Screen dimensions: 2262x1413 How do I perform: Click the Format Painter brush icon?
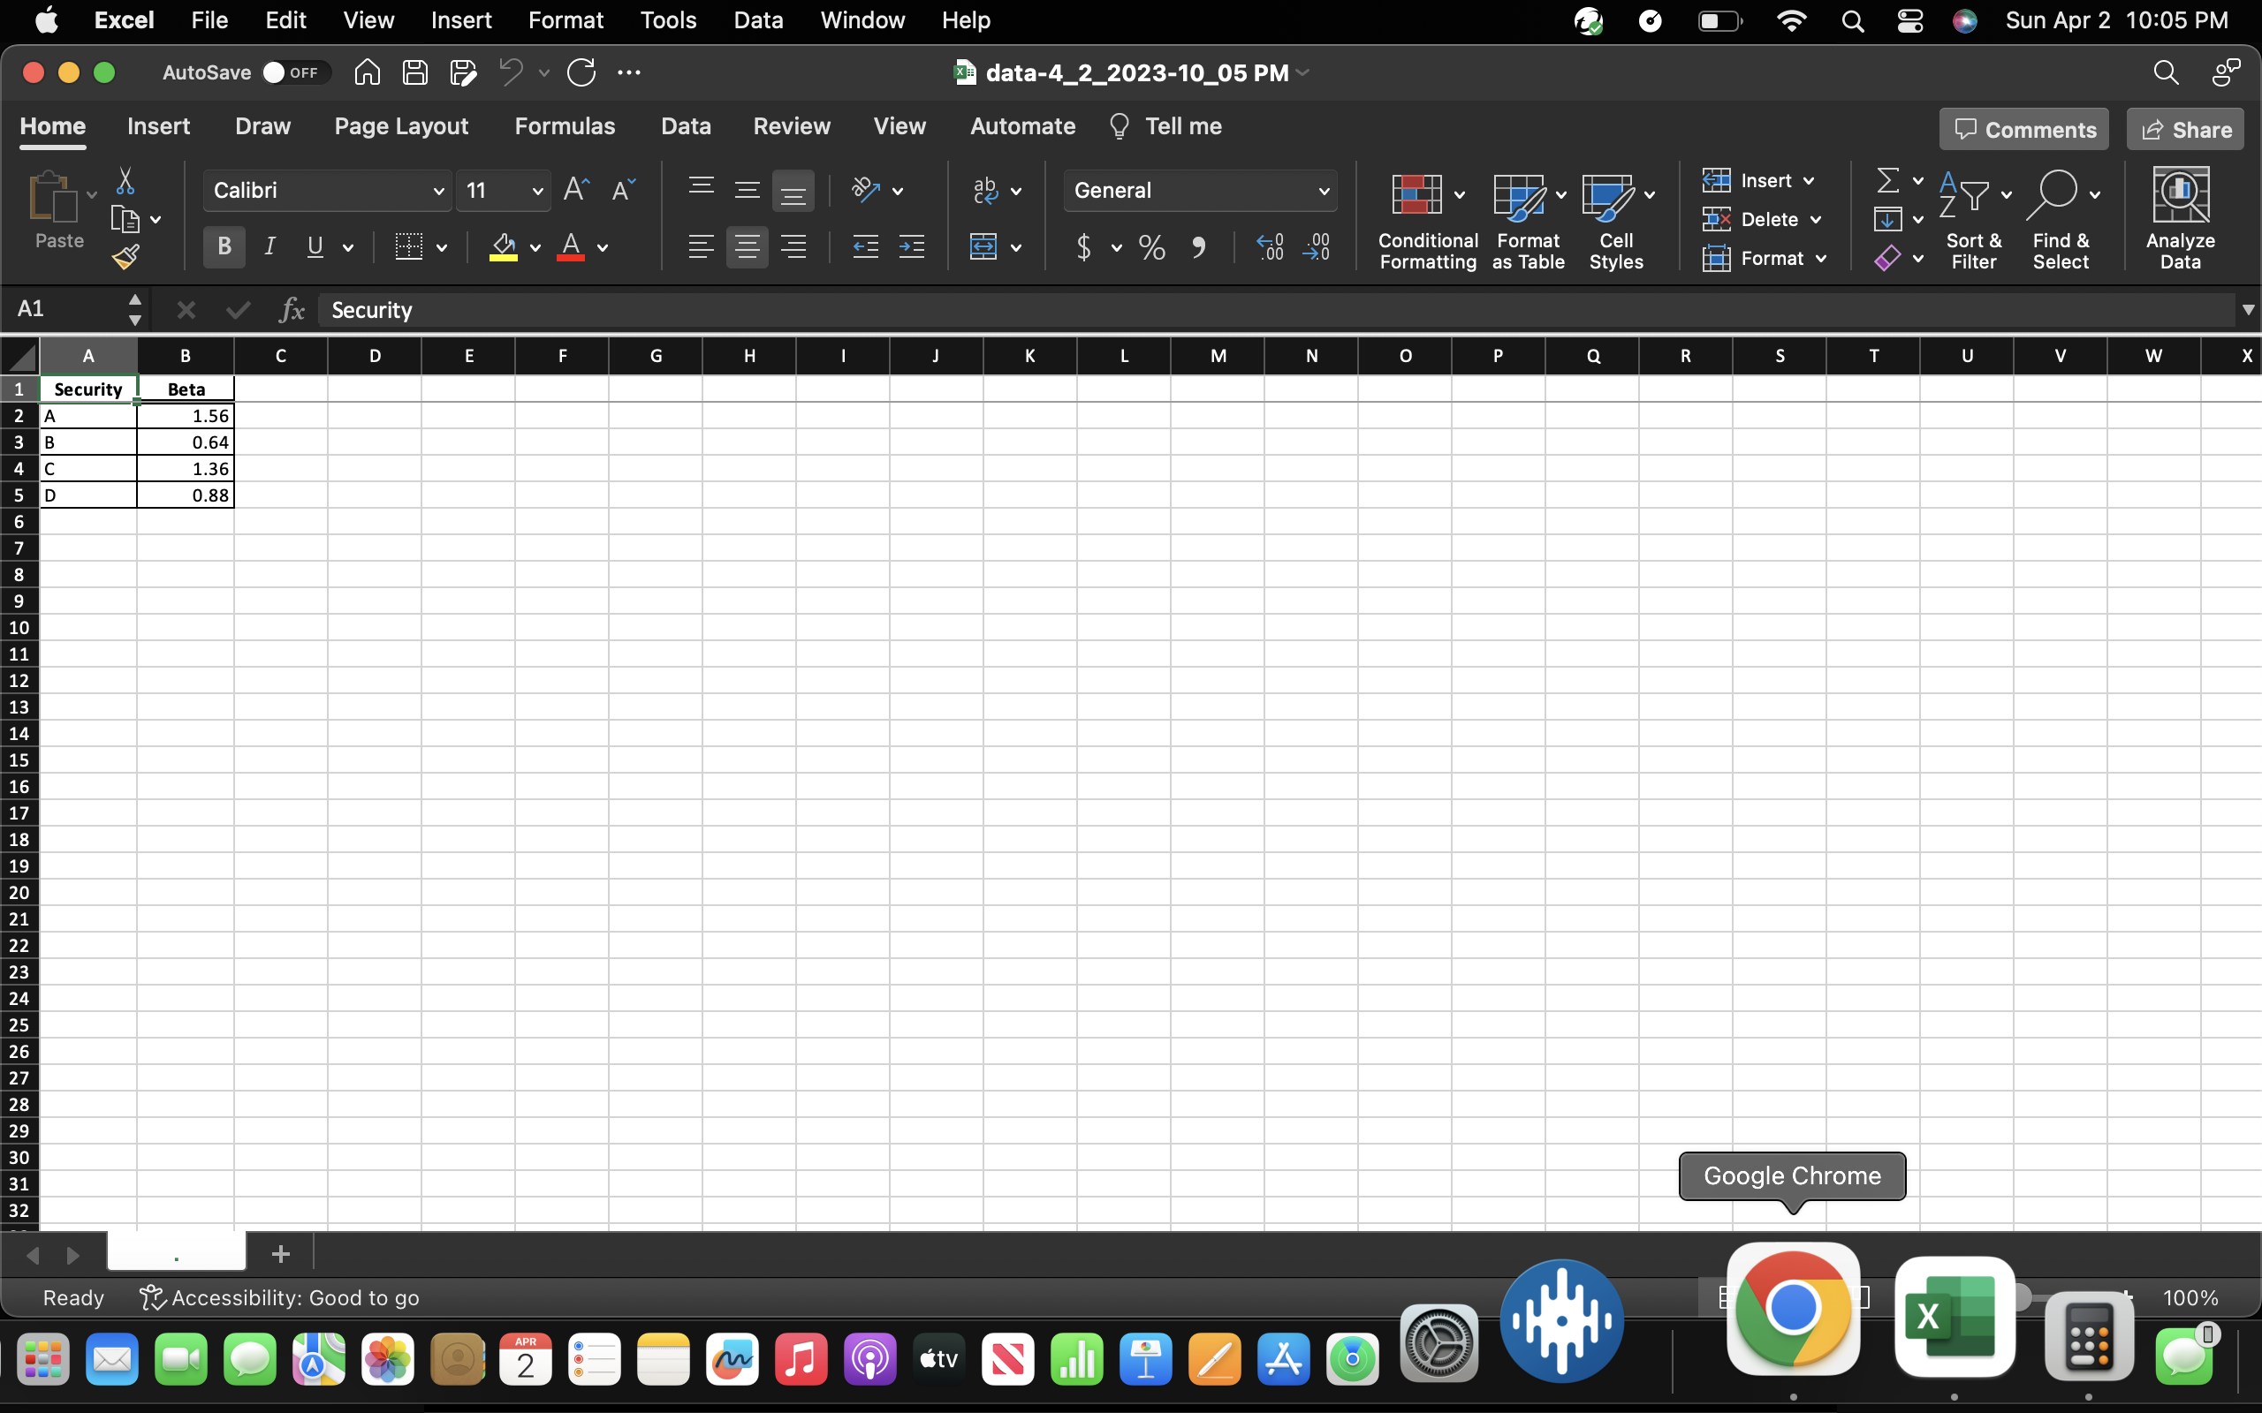pos(125,256)
